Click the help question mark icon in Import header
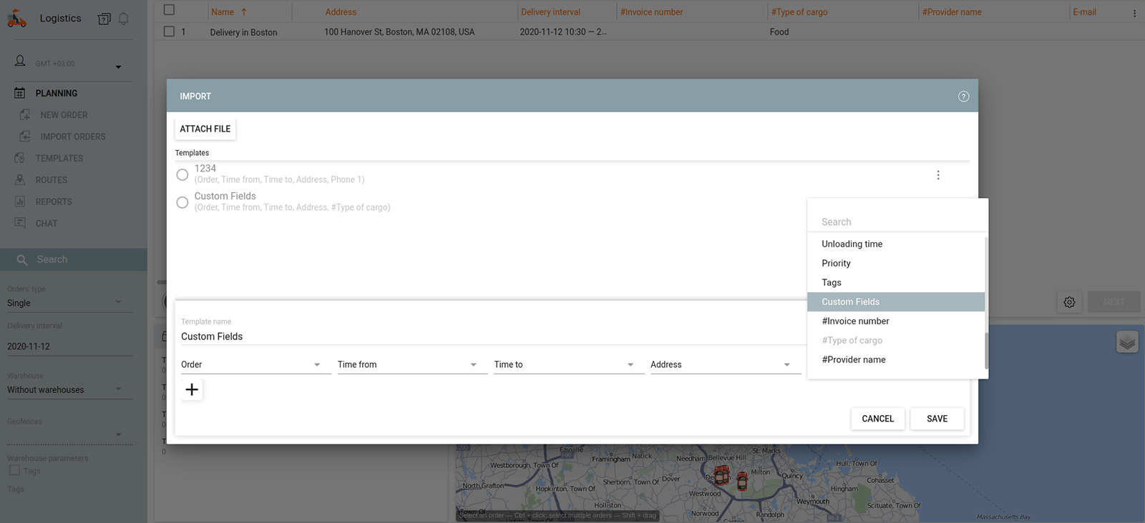1145x523 pixels. pyautogui.click(x=963, y=96)
